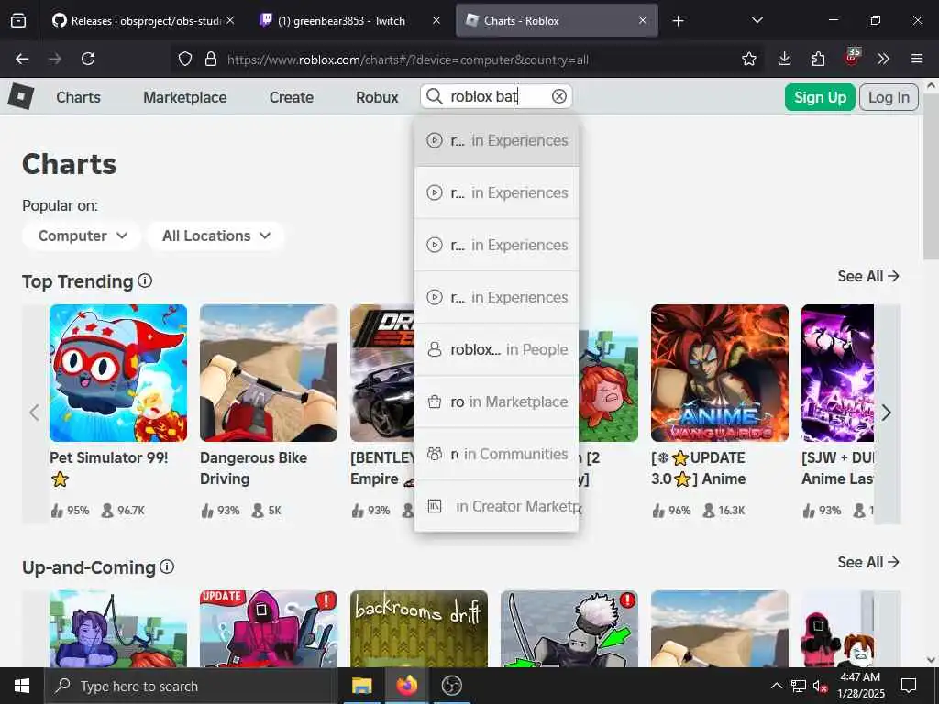Screen dimensions: 939x704
Task: Click the info icon next to Up-and-Coming
Action: pos(167,566)
